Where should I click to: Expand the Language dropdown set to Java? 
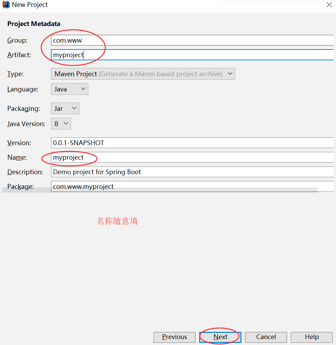[70, 89]
